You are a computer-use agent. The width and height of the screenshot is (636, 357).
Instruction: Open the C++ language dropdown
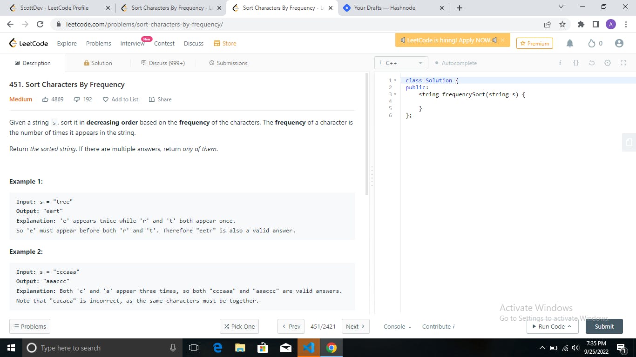pos(401,63)
